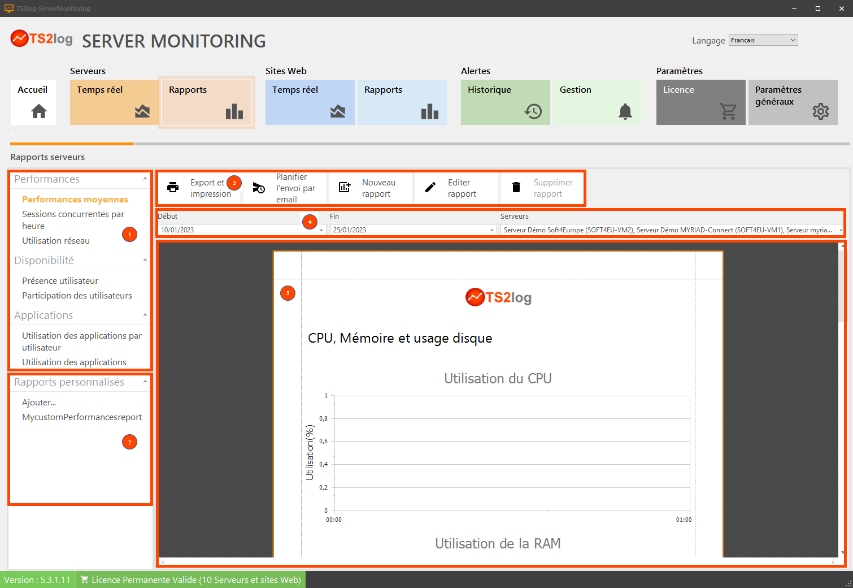Click Licence Permanente Valide status text
The width and height of the screenshot is (853, 588).
196,580
